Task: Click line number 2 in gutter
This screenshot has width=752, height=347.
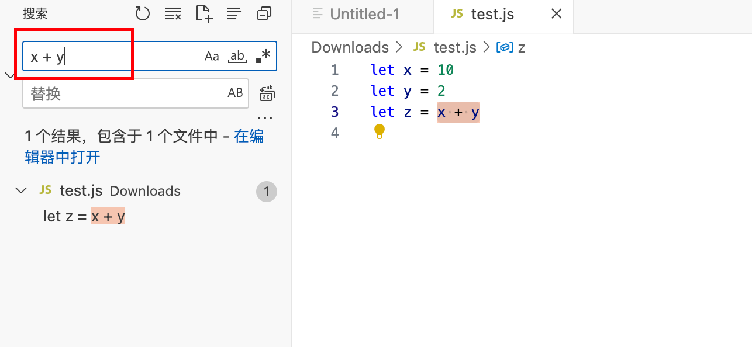Action: coord(334,91)
